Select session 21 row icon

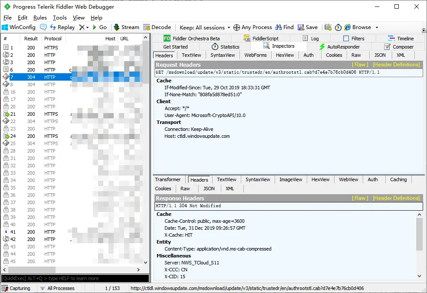point(6,114)
